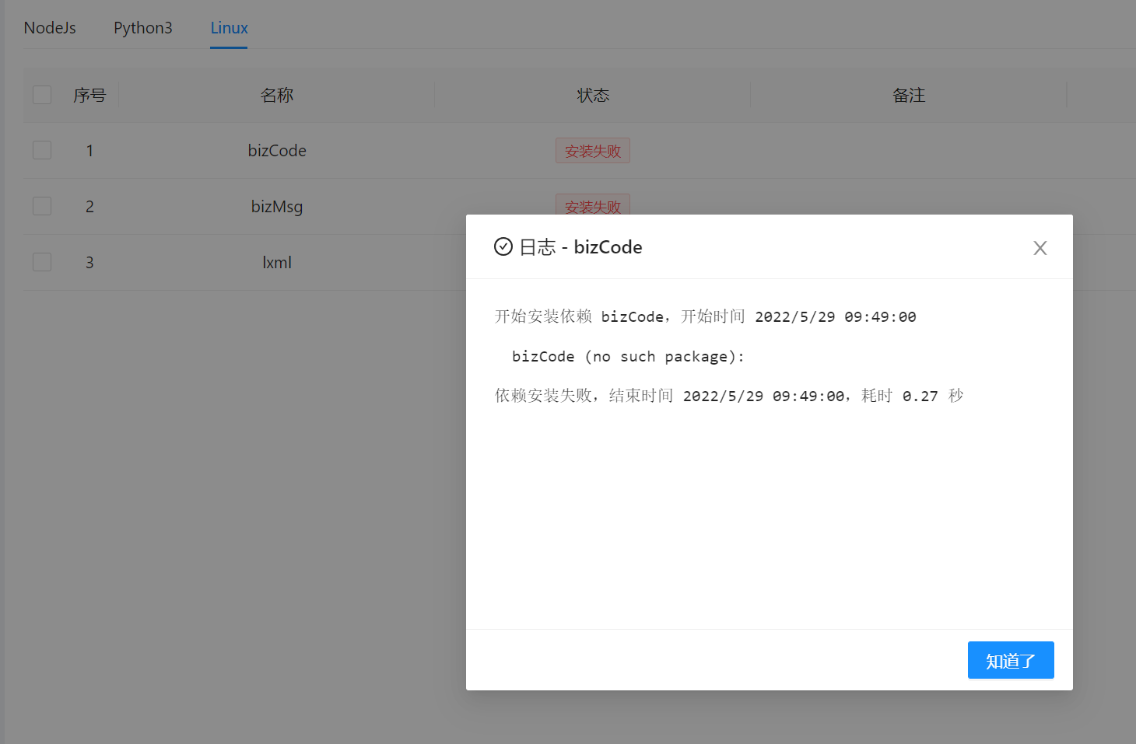The width and height of the screenshot is (1136, 744).
Task: Click the 名称 column header
Action: pos(277,94)
